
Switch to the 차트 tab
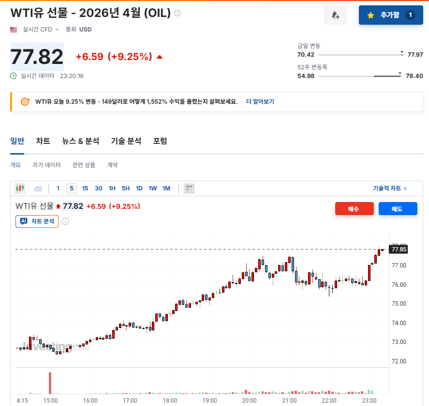(x=43, y=141)
